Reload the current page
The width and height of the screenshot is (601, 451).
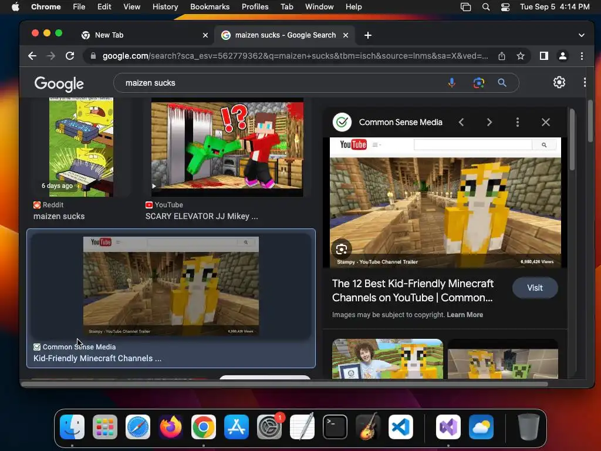(x=70, y=56)
